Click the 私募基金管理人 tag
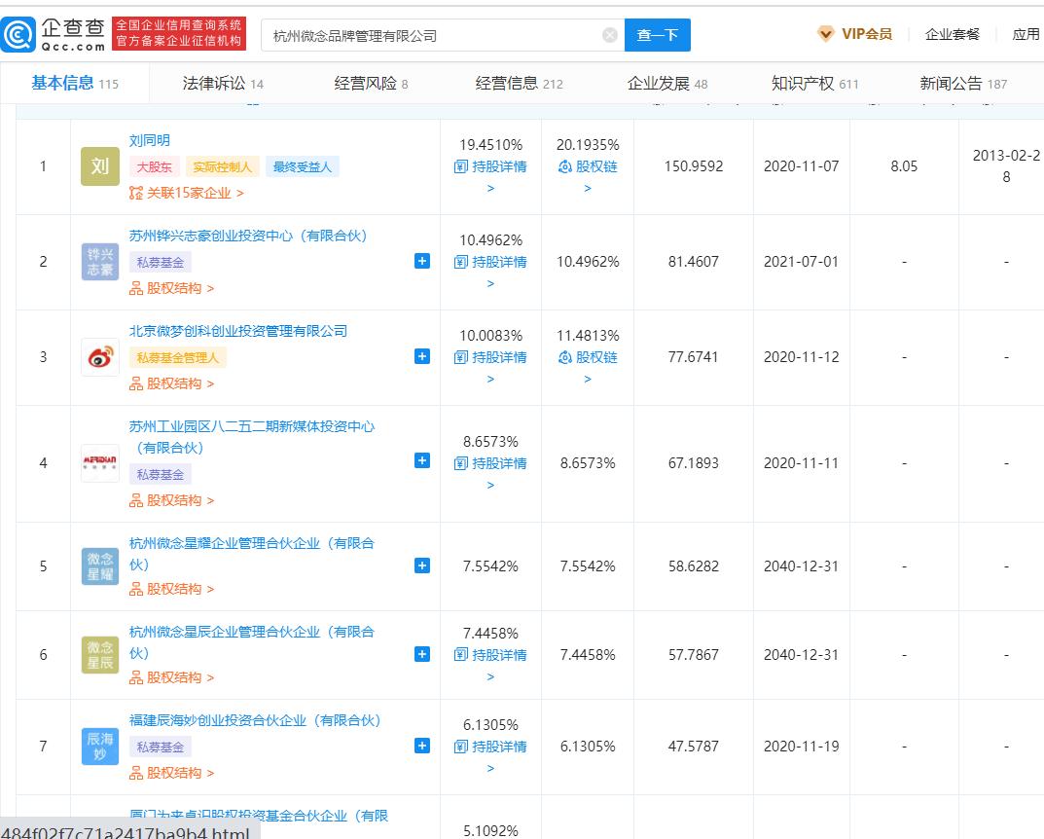The height and width of the screenshot is (839, 1044). coord(178,357)
